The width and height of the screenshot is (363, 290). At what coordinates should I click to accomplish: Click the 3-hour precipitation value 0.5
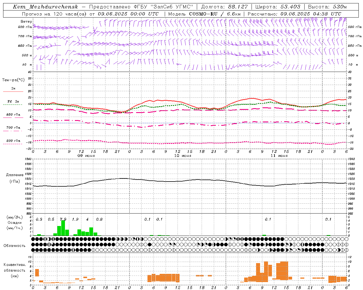pos(51,219)
